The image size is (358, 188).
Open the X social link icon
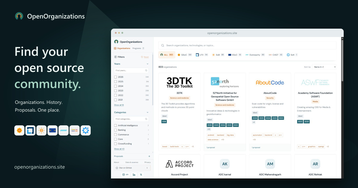[141, 175]
